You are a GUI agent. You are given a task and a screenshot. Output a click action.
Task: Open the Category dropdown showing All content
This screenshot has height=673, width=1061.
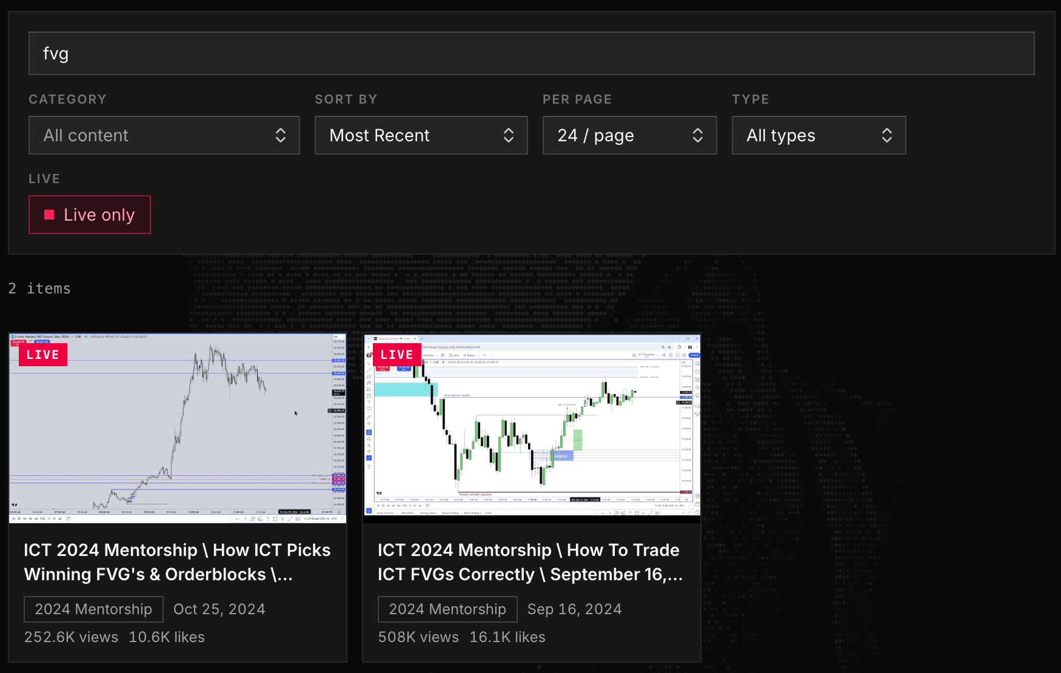pyautogui.click(x=164, y=135)
